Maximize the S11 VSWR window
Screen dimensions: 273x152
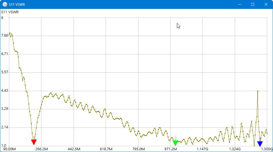253,4
